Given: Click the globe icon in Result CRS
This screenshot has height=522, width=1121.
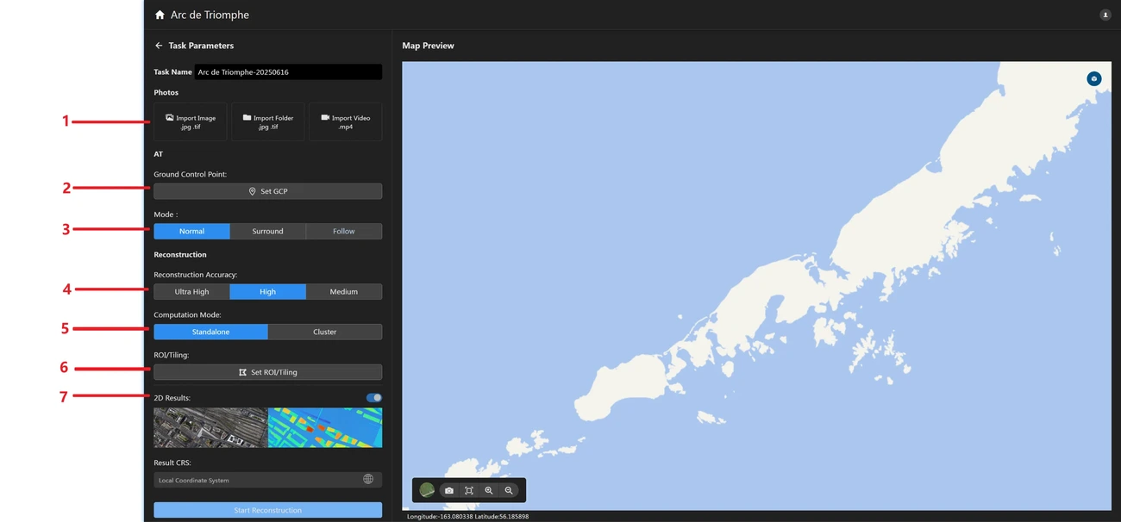Looking at the screenshot, I should [368, 479].
